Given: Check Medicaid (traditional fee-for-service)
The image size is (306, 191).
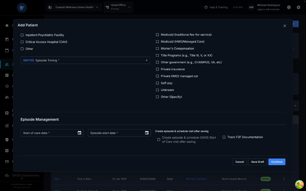Looking at the screenshot, I should 157,35.
